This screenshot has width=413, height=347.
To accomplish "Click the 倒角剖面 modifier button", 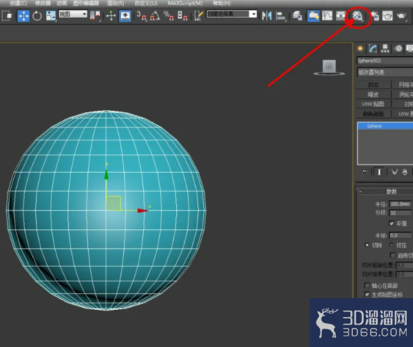I will pyautogui.click(x=373, y=114).
